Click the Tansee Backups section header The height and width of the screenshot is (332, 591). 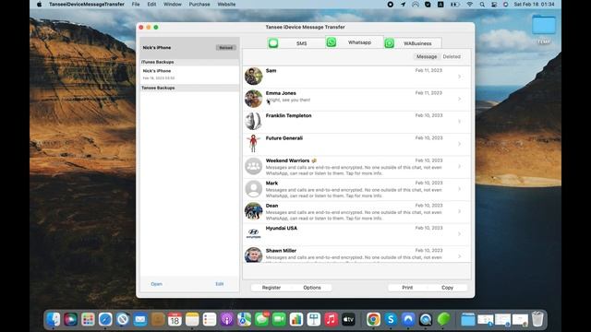[189, 88]
